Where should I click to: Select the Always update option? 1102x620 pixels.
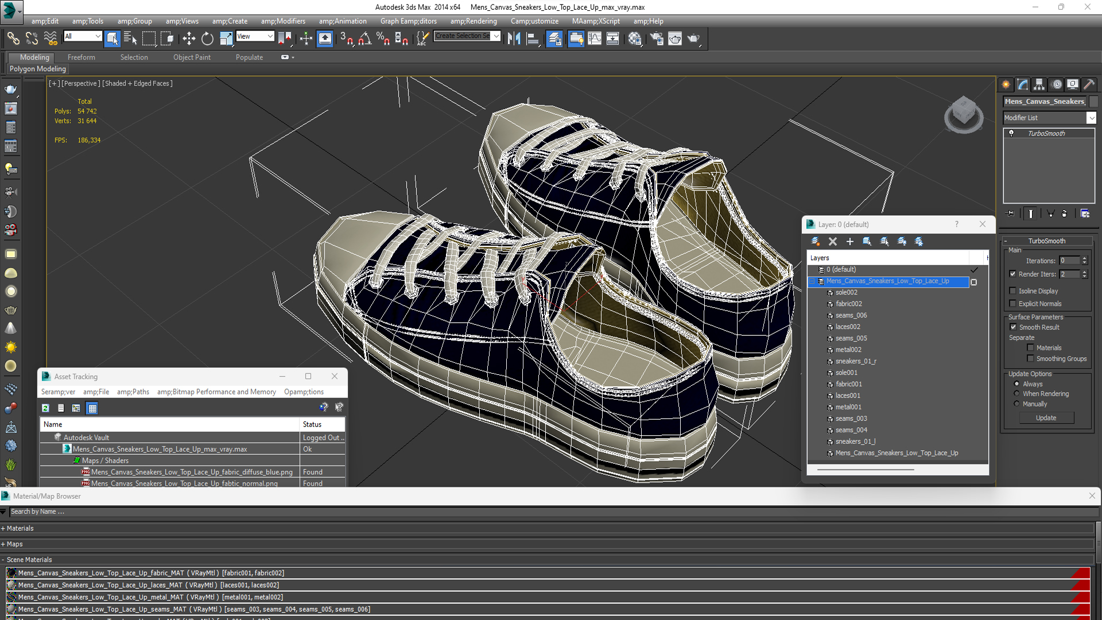tap(1016, 384)
